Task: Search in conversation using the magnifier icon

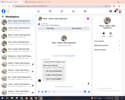Action: 111,33
